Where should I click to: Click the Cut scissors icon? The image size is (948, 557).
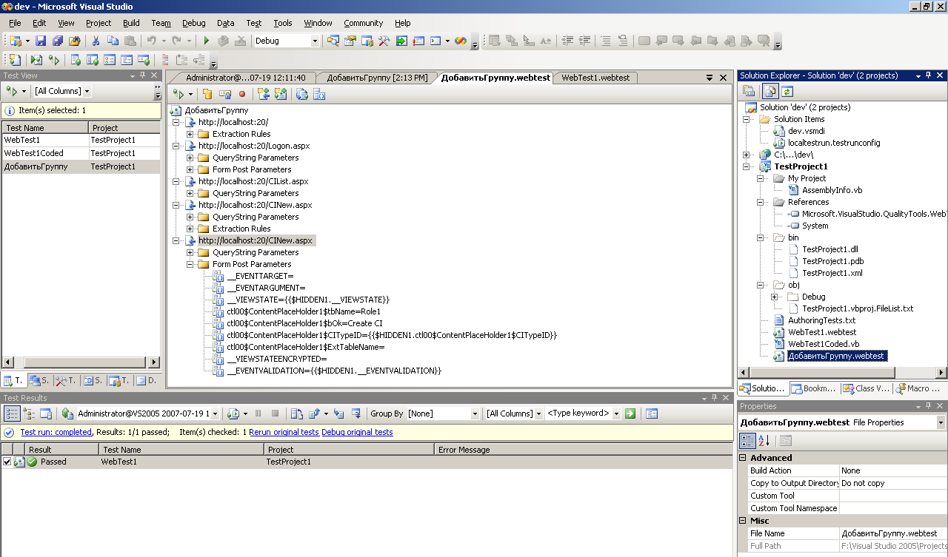tap(96, 41)
